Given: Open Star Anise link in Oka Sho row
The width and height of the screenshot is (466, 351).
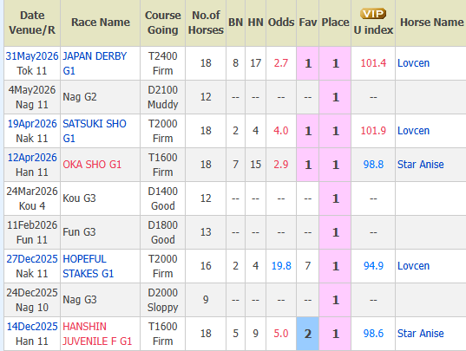Looking at the screenshot, I should click(421, 165).
